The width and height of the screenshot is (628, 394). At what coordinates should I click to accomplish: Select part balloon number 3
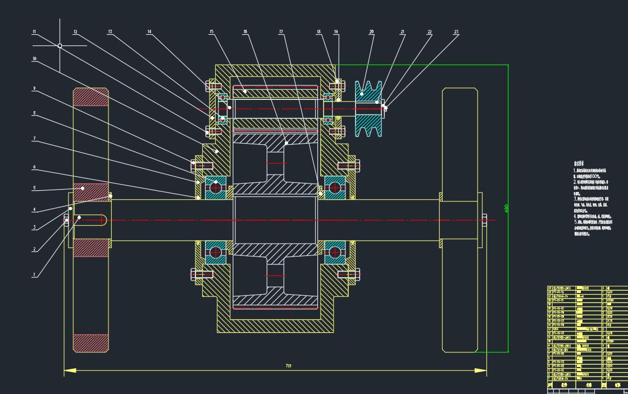point(34,228)
